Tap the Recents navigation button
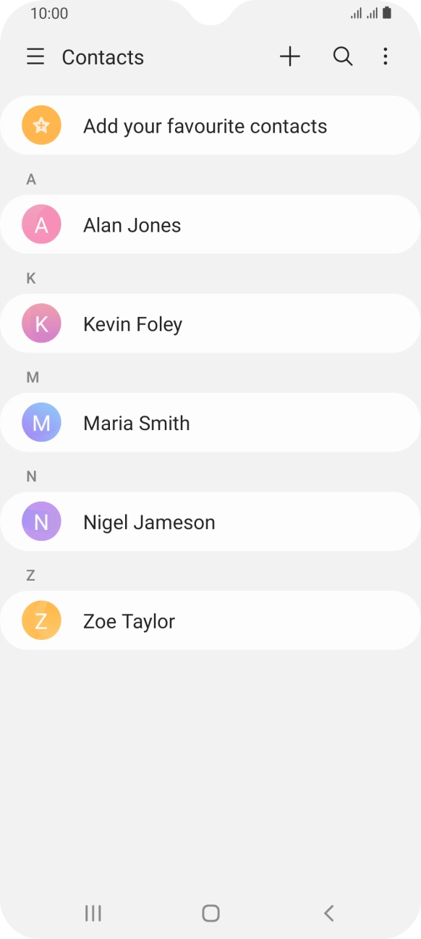The width and height of the screenshot is (421, 939). pos(93,914)
